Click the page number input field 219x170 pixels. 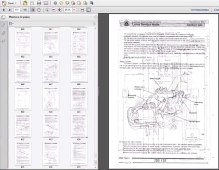coord(17,10)
